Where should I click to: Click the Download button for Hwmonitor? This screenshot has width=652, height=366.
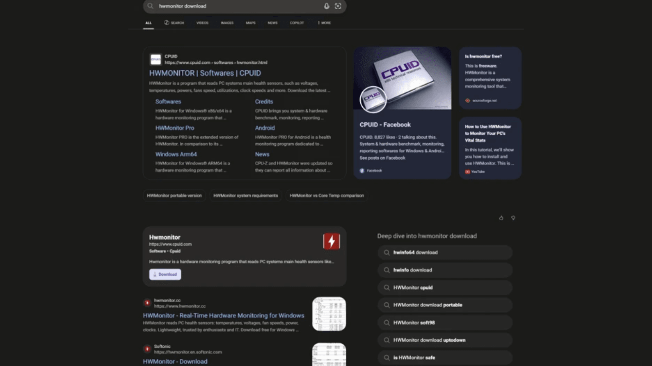[165, 274]
